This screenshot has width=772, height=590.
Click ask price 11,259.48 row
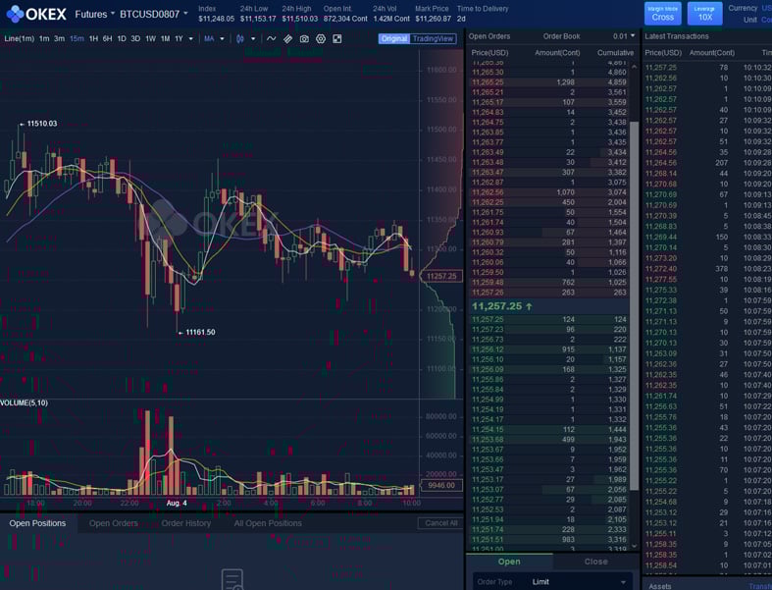coord(548,283)
